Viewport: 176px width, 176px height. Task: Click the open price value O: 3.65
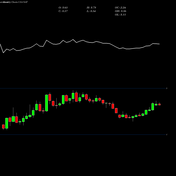coord(63,8)
